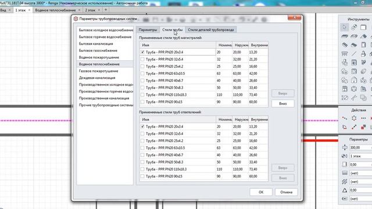Select Дождевая канализация in list
Screen dimensions: 372x209
pos(105,78)
